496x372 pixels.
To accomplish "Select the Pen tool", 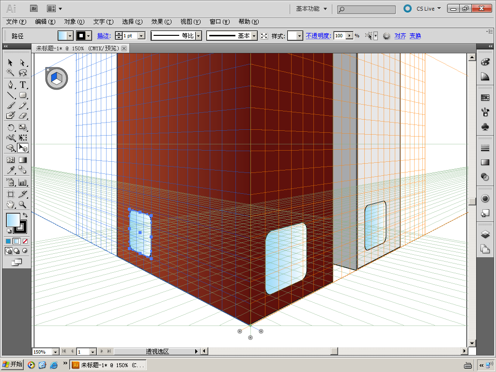I will click(x=10, y=85).
